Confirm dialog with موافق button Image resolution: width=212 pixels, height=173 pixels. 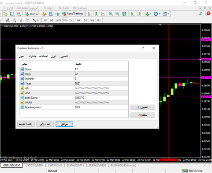click(x=64, y=124)
